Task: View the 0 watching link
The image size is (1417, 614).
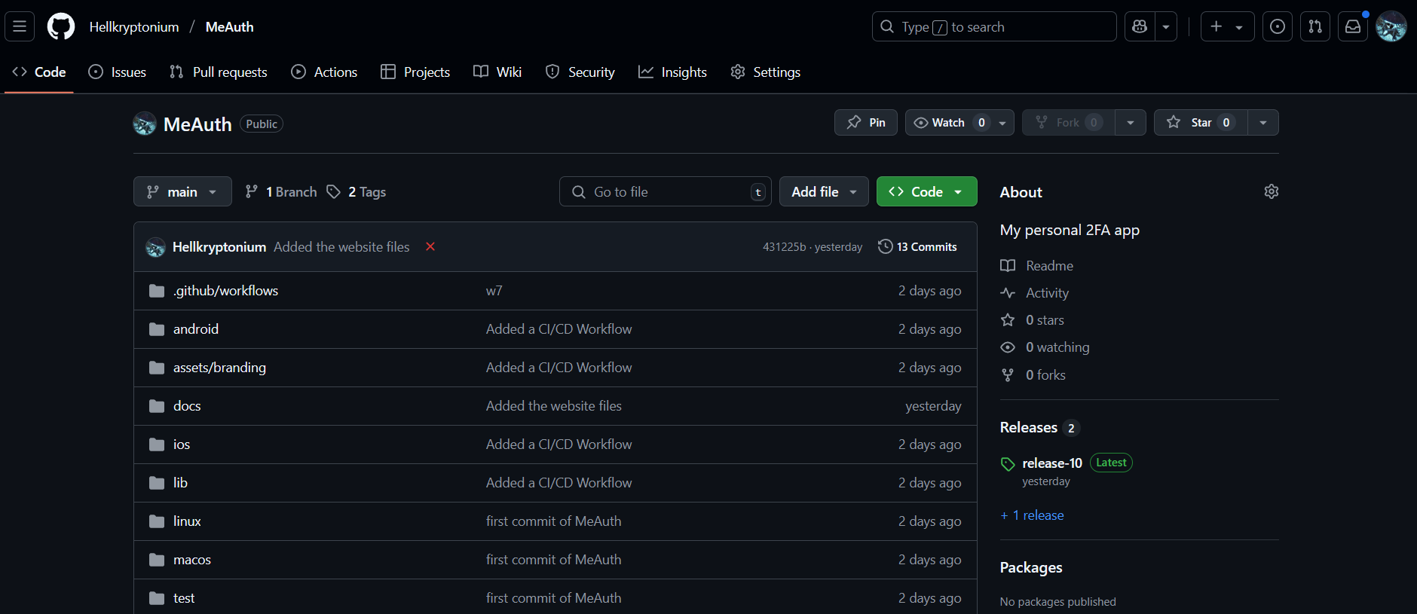Action: [x=1045, y=347]
